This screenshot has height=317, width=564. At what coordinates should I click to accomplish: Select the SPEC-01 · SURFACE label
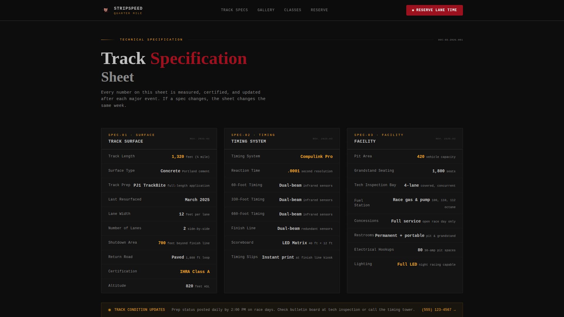click(x=131, y=135)
